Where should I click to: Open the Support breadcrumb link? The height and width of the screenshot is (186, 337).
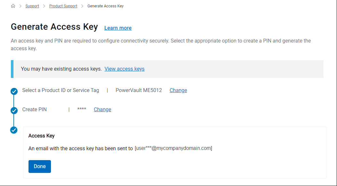pyautogui.click(x=32, y=6)
